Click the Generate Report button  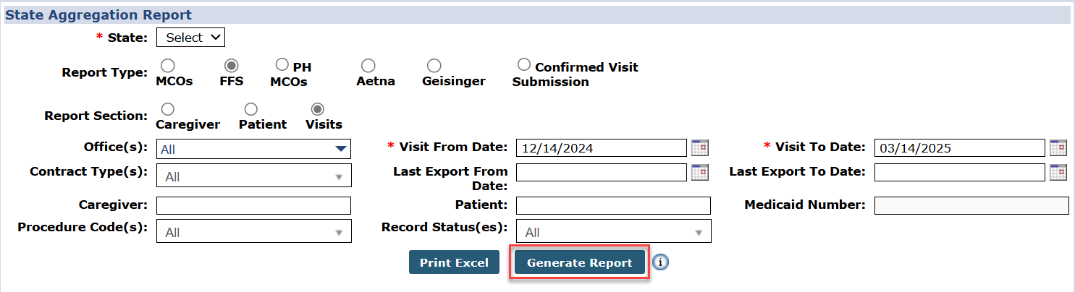tap(579, 263)
